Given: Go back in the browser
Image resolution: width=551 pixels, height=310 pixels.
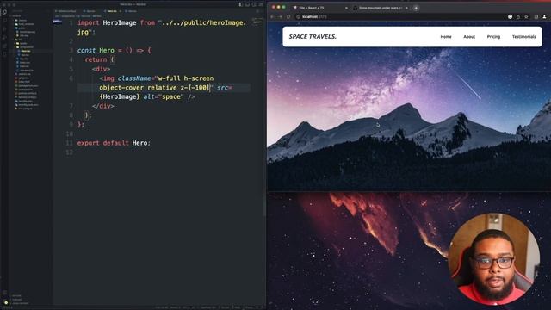Looking at the screenshot, I should tap(272, 16).
